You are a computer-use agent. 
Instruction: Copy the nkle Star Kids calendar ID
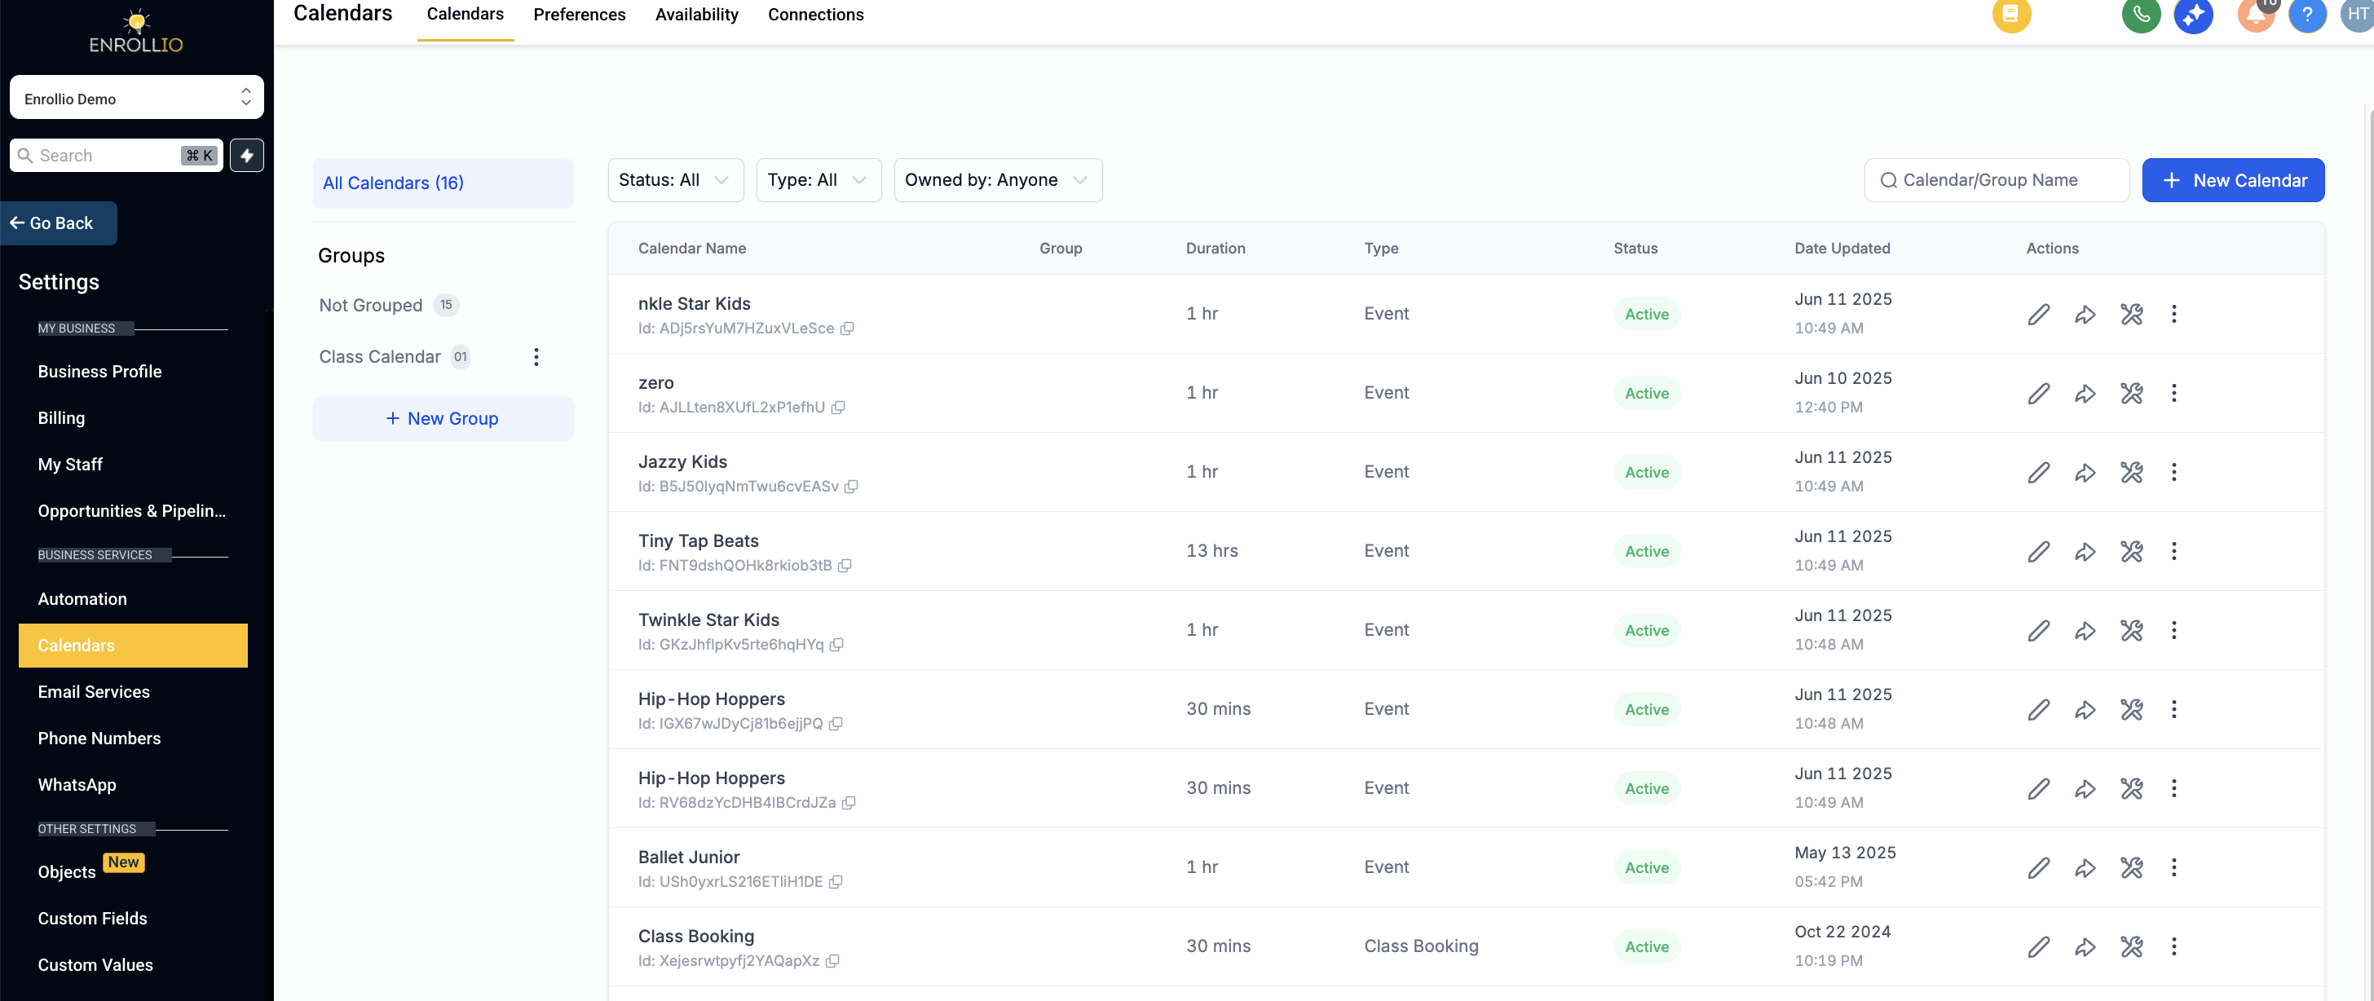[x=847, y=329]
